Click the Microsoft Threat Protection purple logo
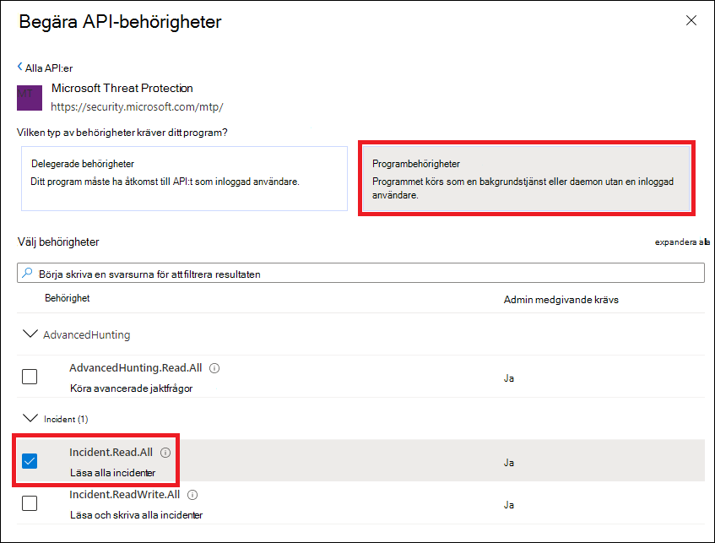This screenshot has width=715, height=543. click(30, 98)
